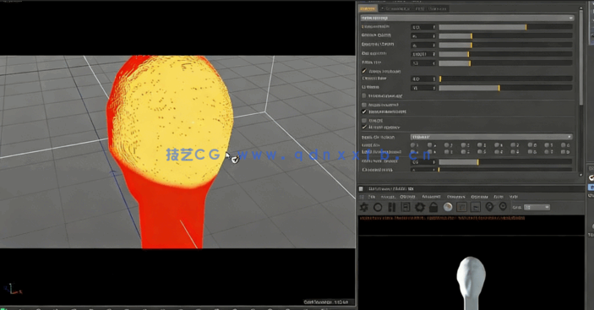The width and height of the screenshot is (594, 310).
Task: Click the third slider in properties panel
Action: click(x=505, y=45)
